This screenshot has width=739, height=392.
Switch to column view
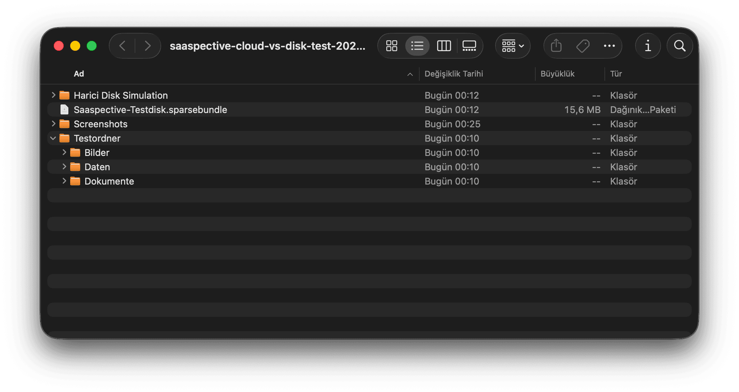(444, 46)
